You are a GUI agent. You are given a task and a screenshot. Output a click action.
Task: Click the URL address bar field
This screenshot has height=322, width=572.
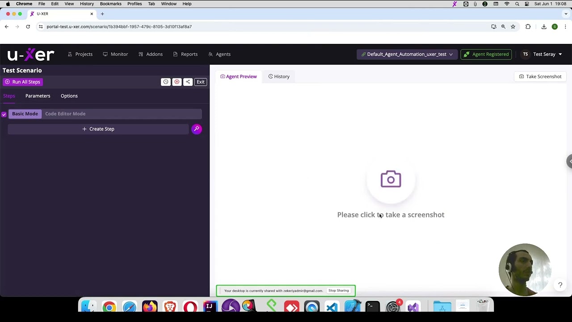264,26
